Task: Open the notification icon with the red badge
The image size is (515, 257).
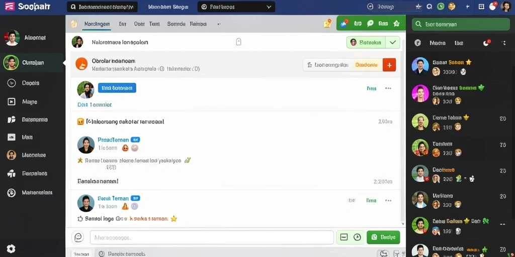Action: 493,6
